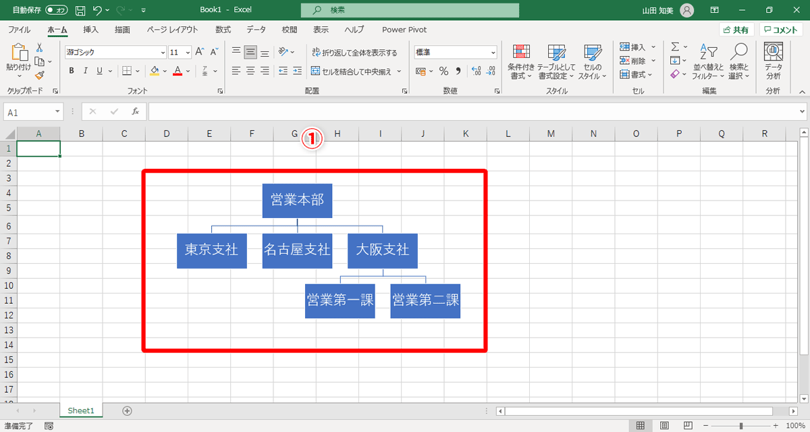
Task: Click the Paste clipboard icon
Action: [19, 53]
